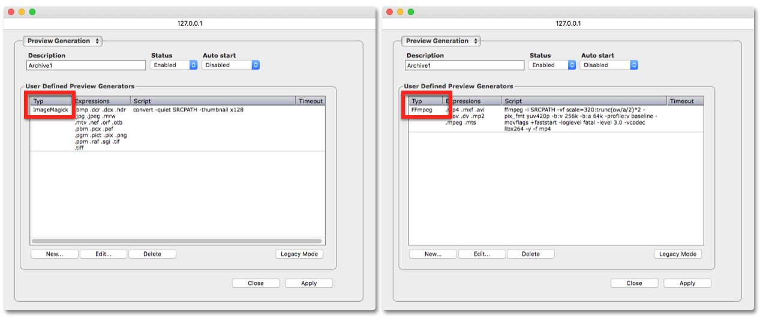This screenshot has height=321, width=760.
Task: Click Timeout column header in left window
Action: (311, 101)
